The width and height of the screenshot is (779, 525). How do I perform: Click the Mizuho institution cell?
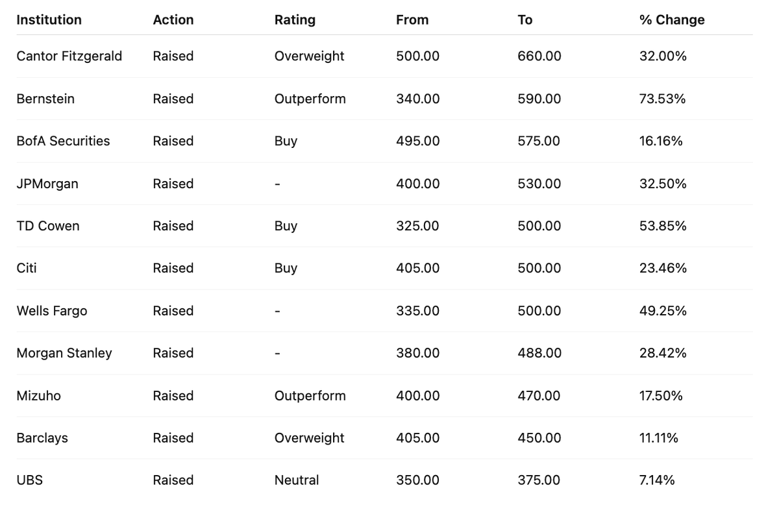coord(39,395)
